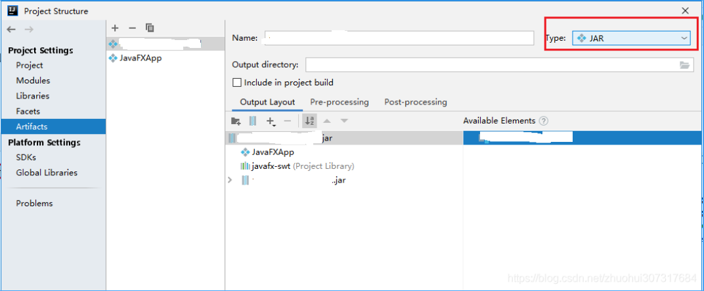Click the Create Directory toolbar icon
704x291 pixels.
coord(236,121)
